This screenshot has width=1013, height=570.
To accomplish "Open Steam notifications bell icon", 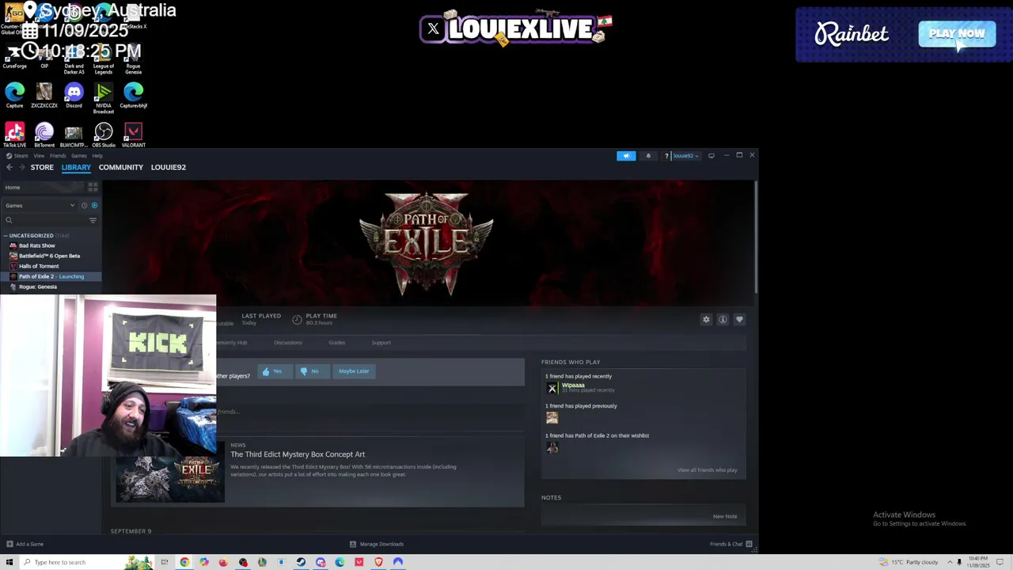I will pyautogui.click(x=648, y=155).
